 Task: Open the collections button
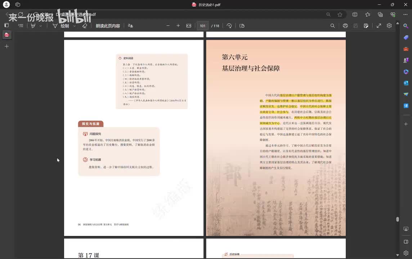(380, 15)
